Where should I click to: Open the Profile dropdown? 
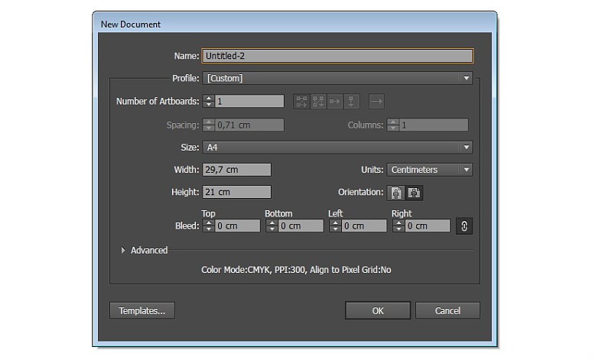click(337, 78)
